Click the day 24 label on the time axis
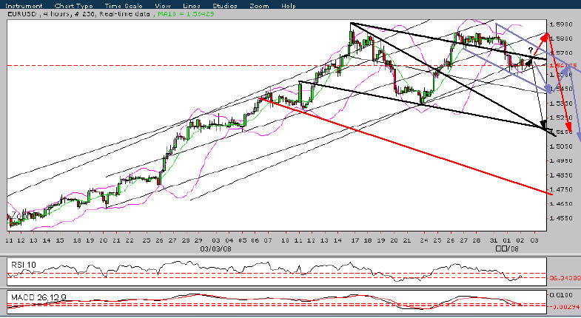Screen dimensions: 581x318 (424, 240)
